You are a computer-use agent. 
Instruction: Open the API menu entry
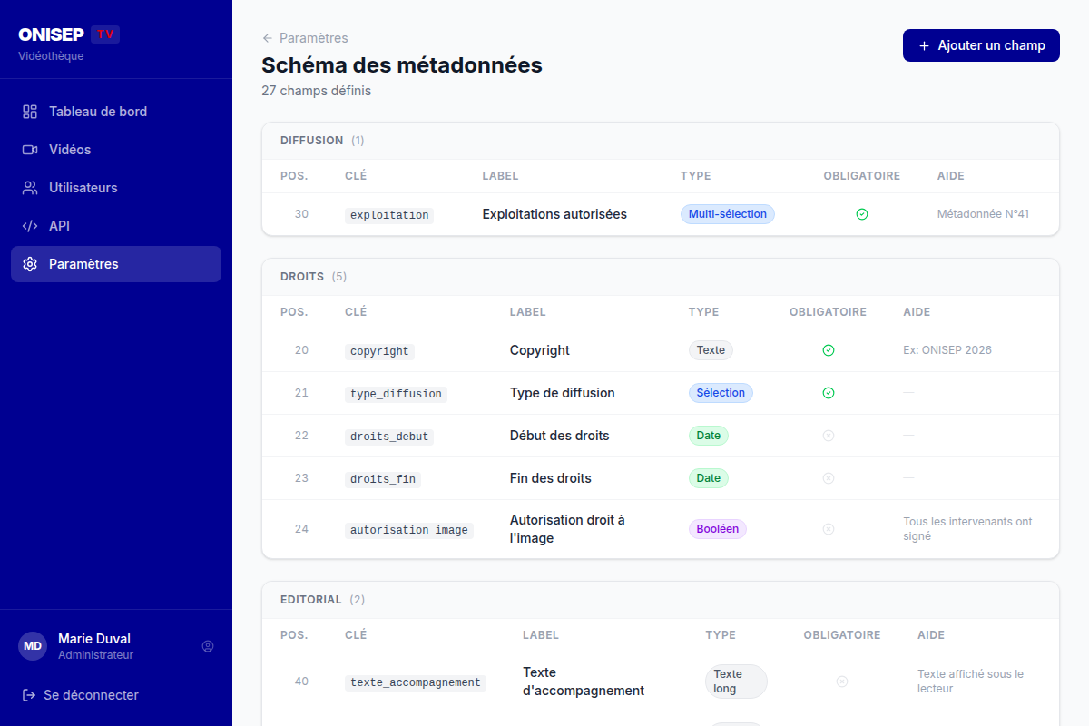coord(116,226)
